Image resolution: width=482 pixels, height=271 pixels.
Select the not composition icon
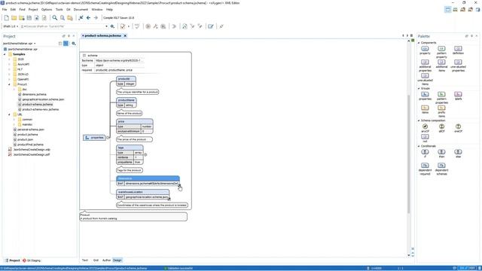point(425,139)
